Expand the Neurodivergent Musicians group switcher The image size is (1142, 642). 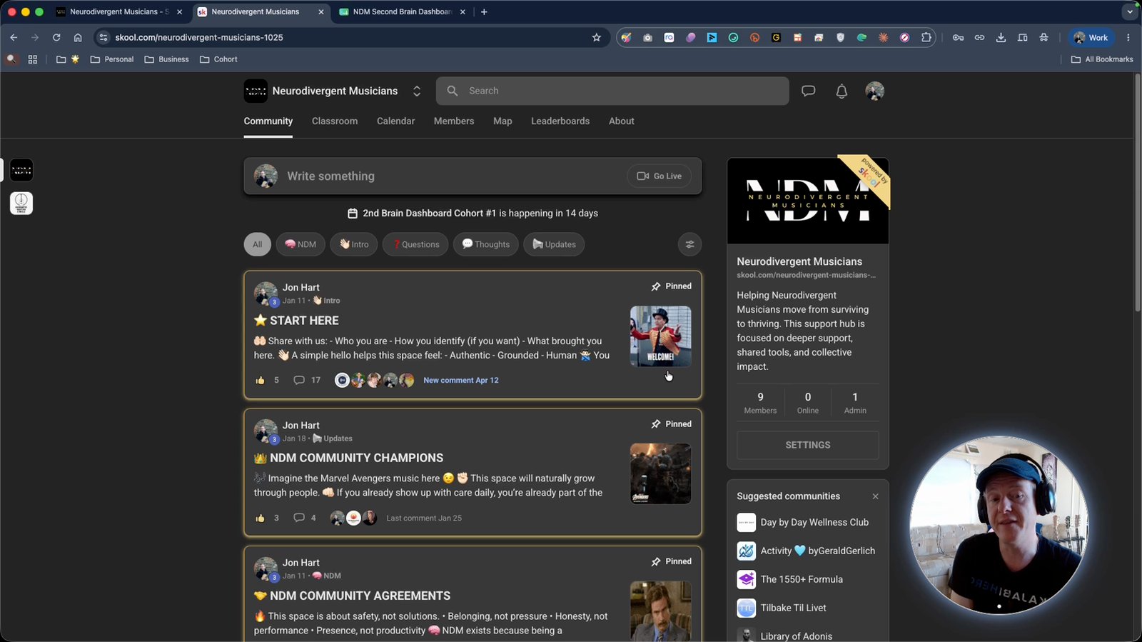pyautogui.click(x=417, y=91)
